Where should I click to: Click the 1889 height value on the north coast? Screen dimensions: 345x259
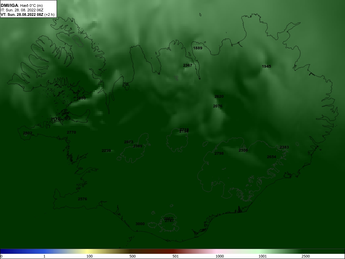click(198, 48)
